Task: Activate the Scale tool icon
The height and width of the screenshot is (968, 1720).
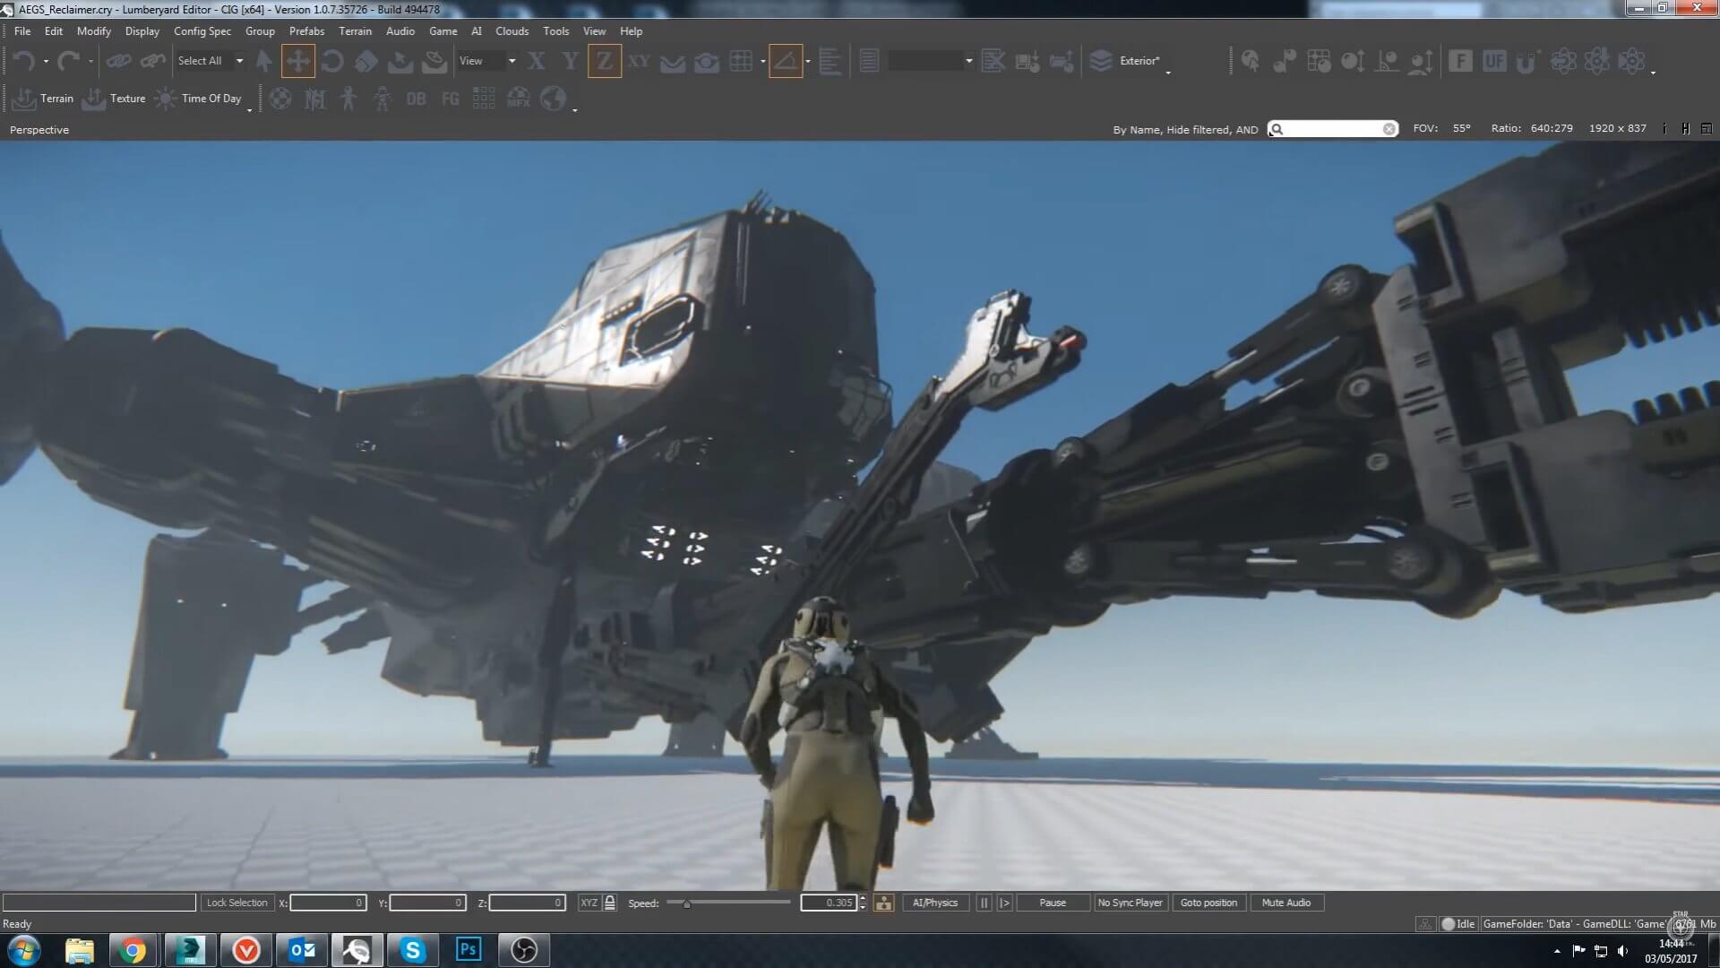Action: [365, 61]
